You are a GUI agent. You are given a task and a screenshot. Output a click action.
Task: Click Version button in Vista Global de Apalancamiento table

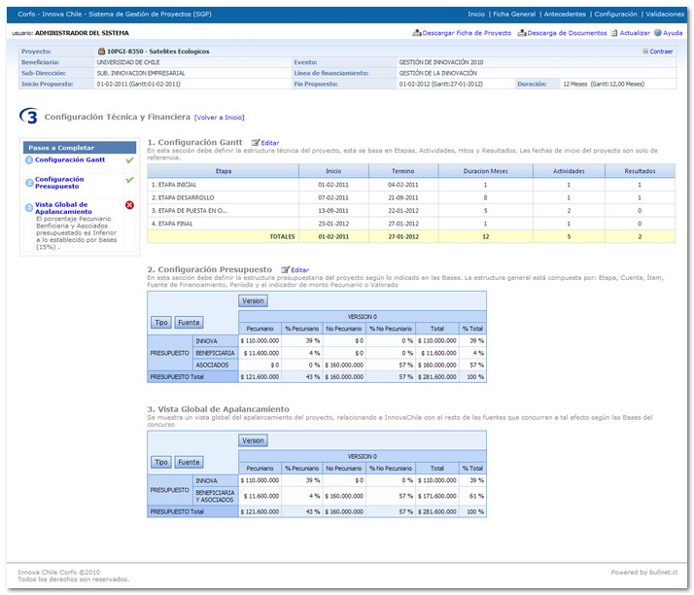[253, 440]
